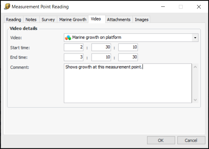The height and width of the screenshot is (149, 209).
Task: Switch to the Reading tab
Action: [14, 19]
